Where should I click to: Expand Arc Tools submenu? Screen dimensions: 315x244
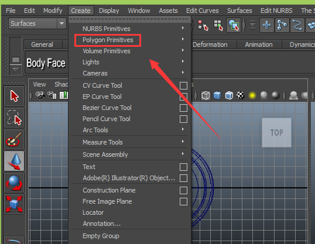click(x=129, y=130)
